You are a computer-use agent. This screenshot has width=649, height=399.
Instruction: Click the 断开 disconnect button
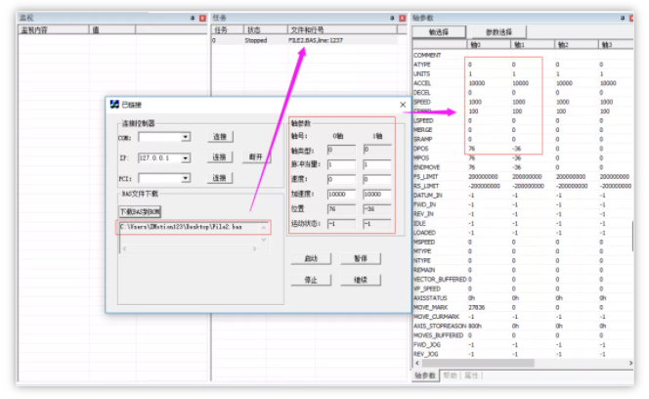point(255,157)
